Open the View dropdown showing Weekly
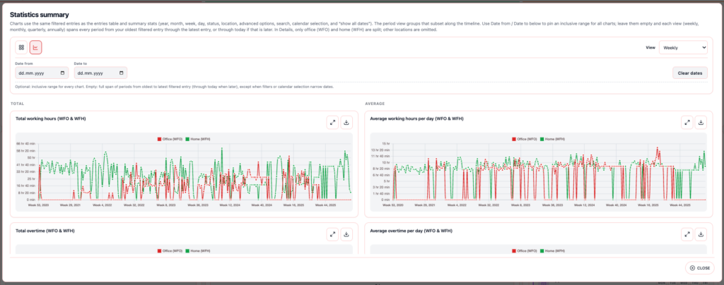Screen dimensions: 724x285 click(x=683, y=47)
